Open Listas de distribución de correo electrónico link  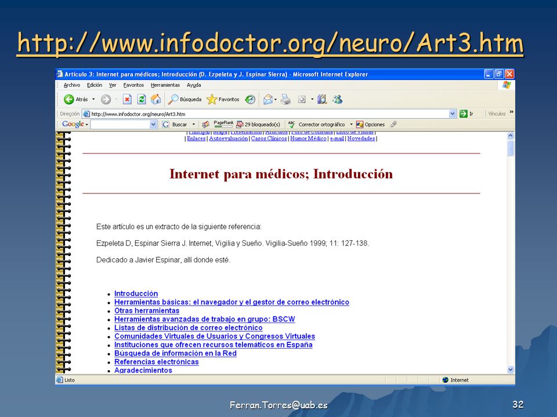click(x=188, y=328)
